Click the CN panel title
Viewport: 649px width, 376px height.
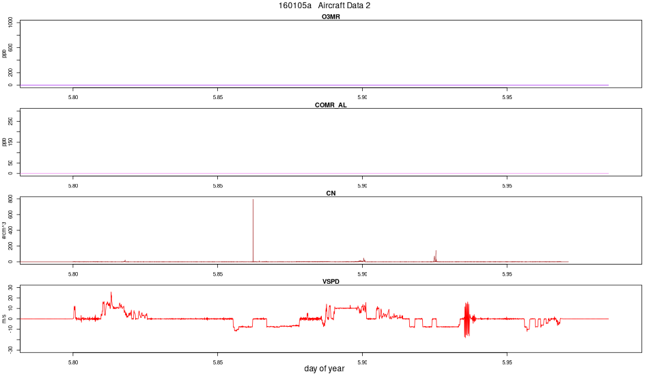tap(331, 193)
